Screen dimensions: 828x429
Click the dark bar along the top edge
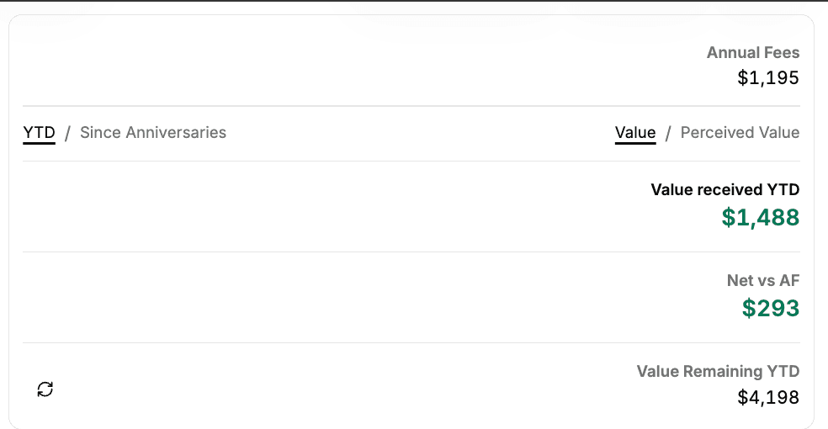pos(414,1)
